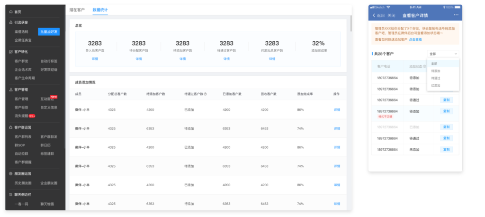Image resolution: width=485 pixels, height=217 pixels.
Task: Tap the back arrow in the mobile header
Action: click(374, 15)
